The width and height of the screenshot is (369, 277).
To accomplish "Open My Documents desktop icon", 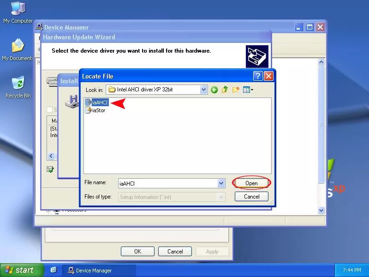I will (18, 50).
